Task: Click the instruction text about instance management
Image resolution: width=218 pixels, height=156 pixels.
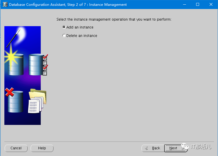Action: click(x=114, y=19)
